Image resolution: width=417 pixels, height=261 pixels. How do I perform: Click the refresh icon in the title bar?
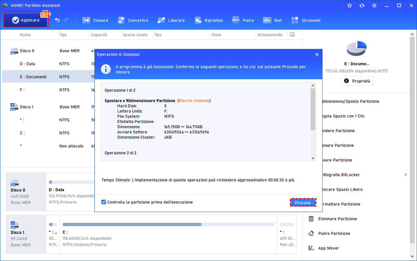pyautogui.click(x=362, y=6)
